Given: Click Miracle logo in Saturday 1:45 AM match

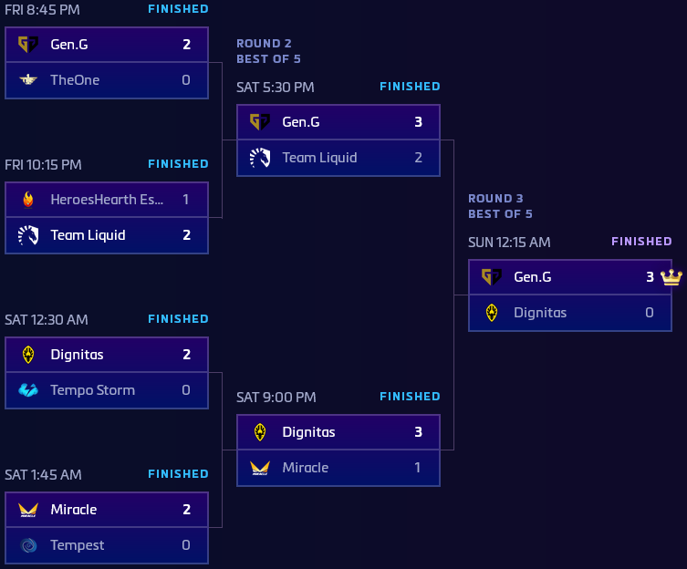Looking at the screenshot, I should pos(28,509).
